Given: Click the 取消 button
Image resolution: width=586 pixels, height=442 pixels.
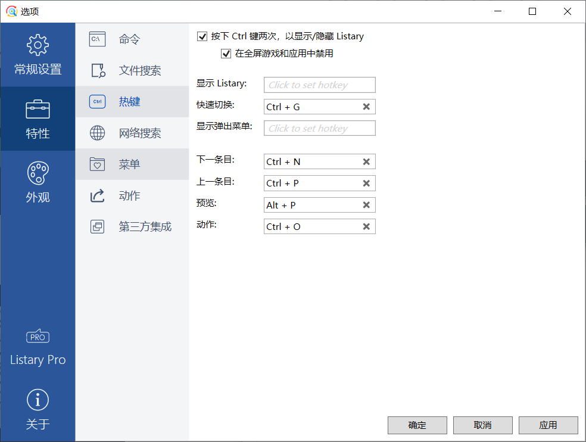Looking at the screenshot, I should pos(482,425).
